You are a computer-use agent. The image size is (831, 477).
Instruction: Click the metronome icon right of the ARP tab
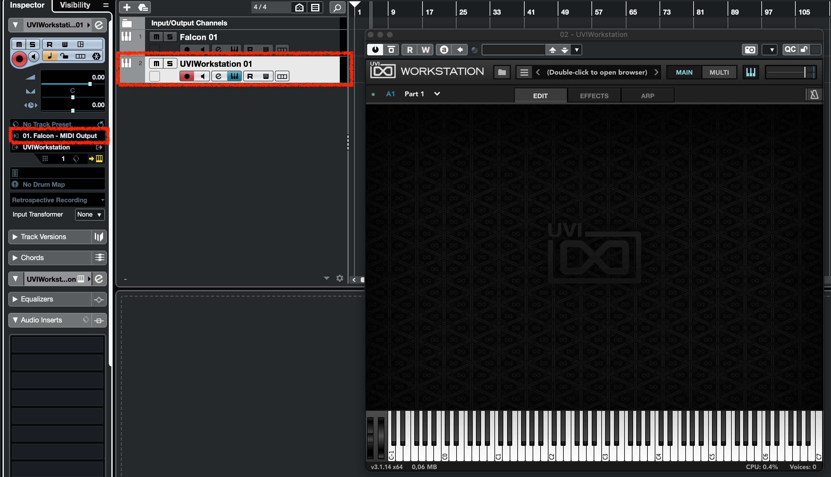pos(814,94)
